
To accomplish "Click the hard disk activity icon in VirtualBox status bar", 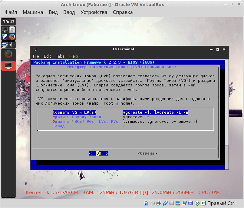I will click(x=146, y=203).
